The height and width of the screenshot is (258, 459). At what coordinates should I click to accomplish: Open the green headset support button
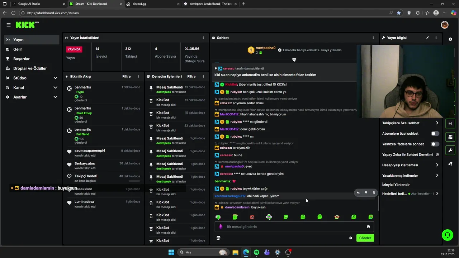click(x=447, y=235)
